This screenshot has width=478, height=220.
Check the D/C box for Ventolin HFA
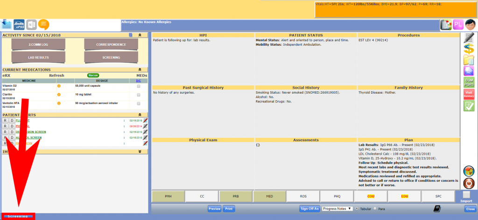pyautogui.click(x=138, y=103)
